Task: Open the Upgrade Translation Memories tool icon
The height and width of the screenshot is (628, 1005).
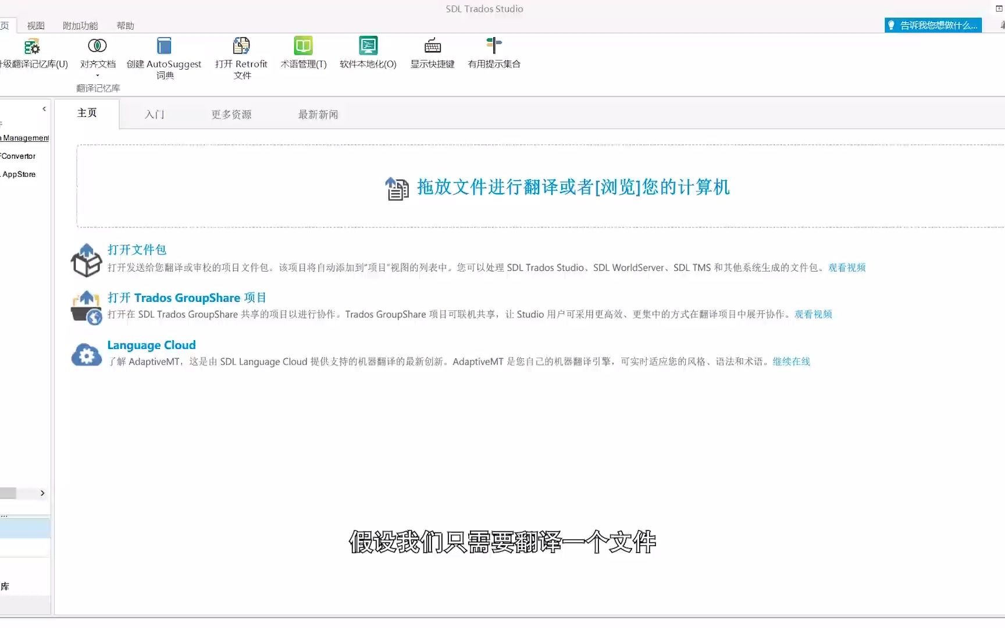Action: point(32,46)
